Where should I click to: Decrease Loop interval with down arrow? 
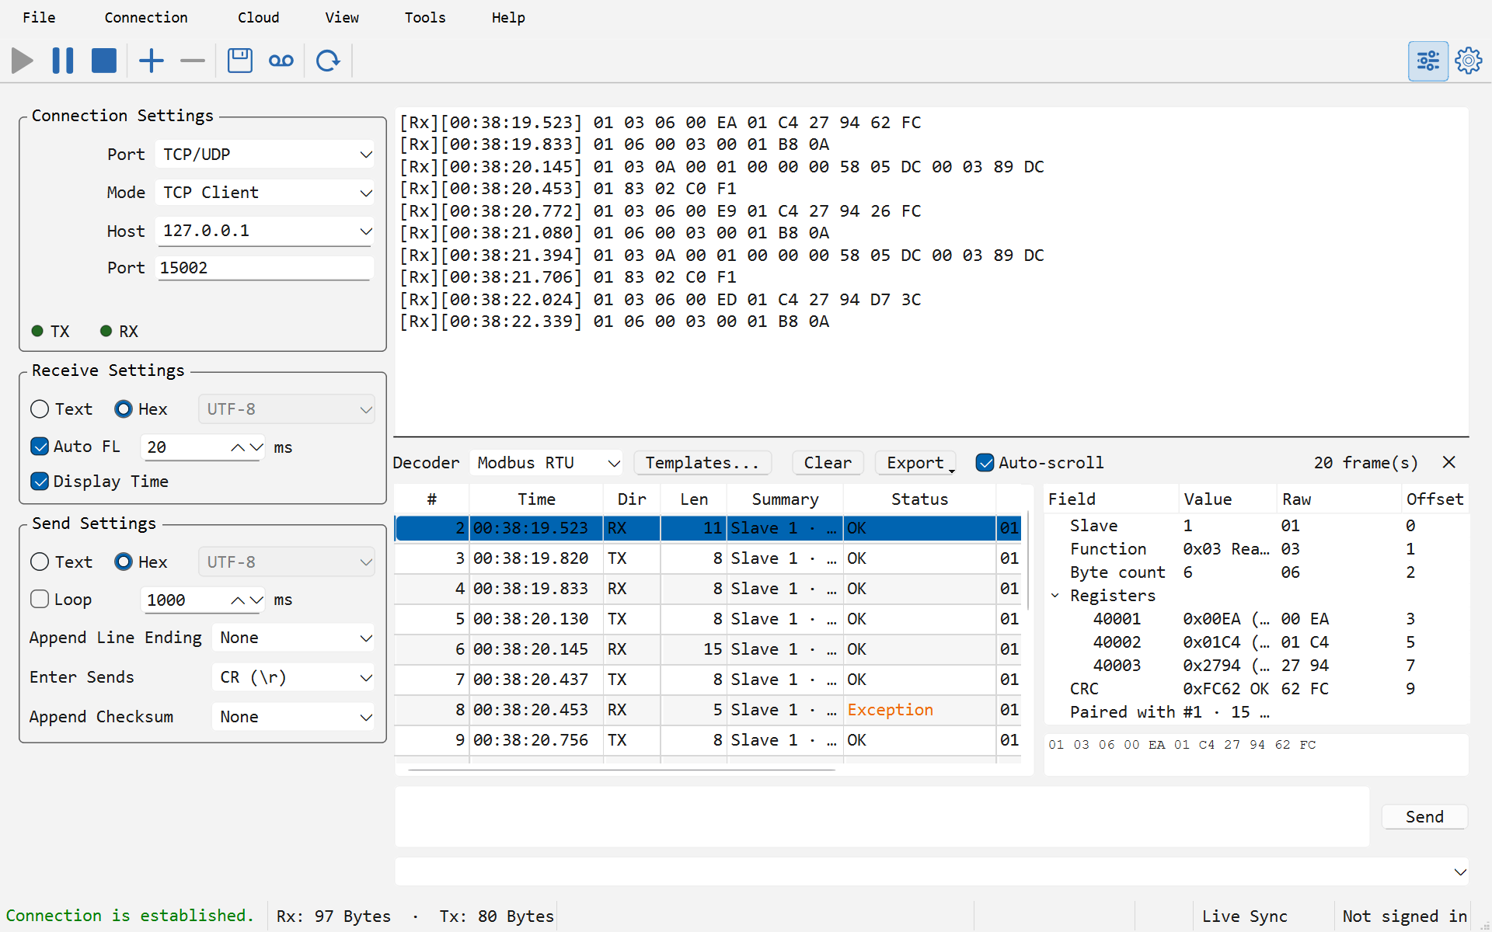[x=256, y=600]
